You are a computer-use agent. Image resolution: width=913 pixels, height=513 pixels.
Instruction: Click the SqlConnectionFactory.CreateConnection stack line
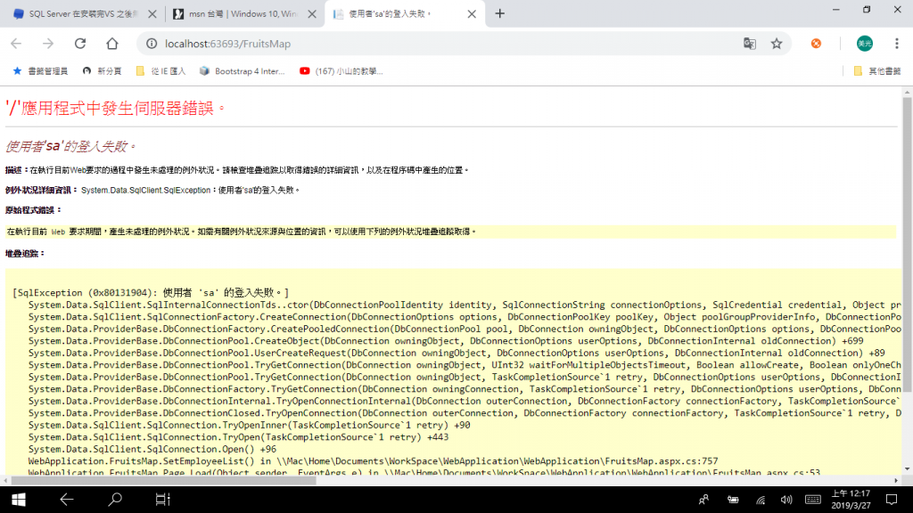point(465,317)
